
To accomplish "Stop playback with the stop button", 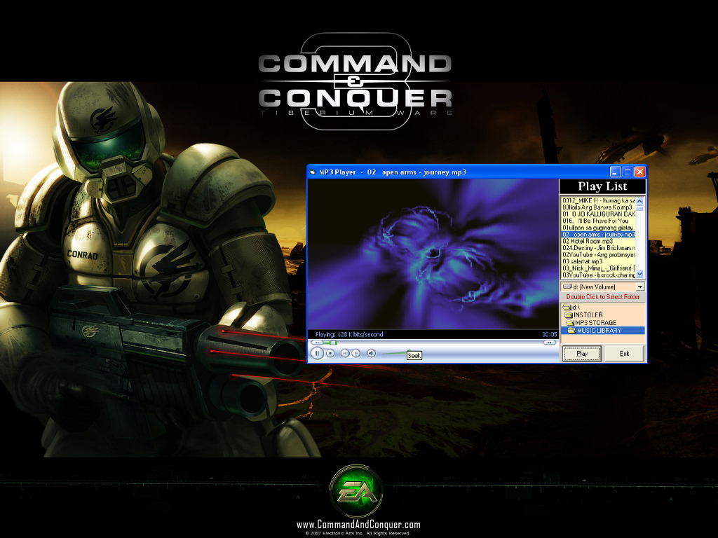I will tap(330, 353).
